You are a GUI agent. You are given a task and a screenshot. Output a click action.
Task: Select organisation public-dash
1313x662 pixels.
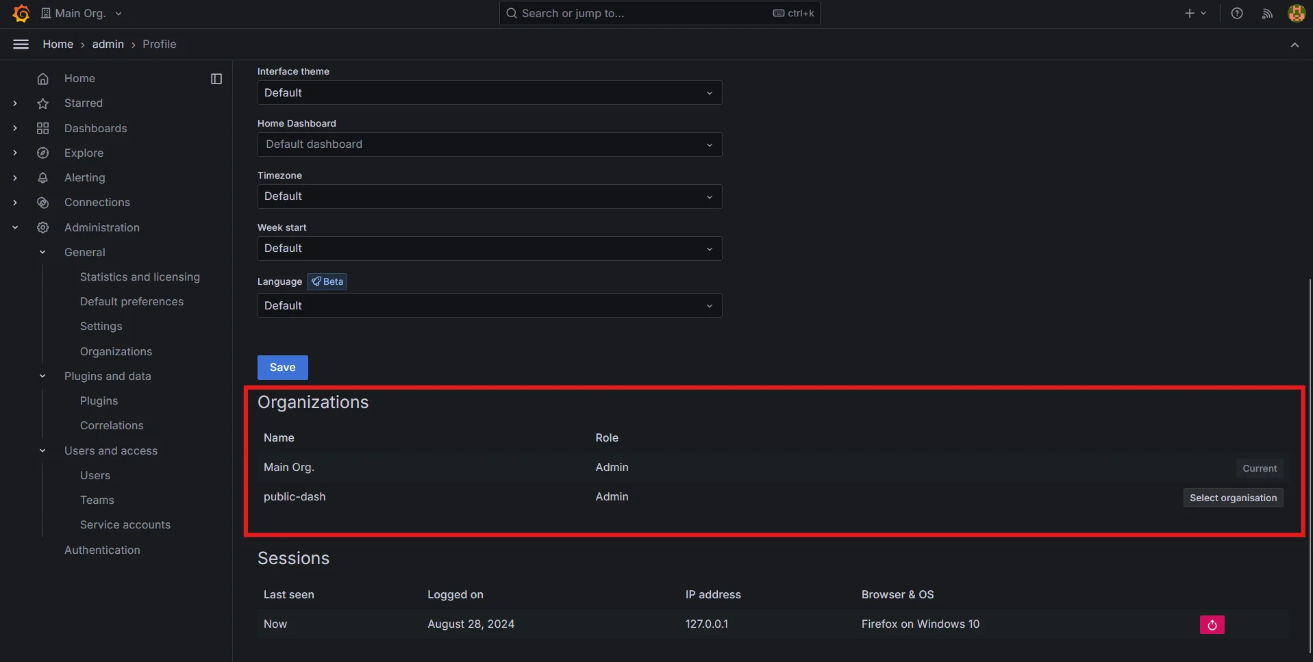coord(1232,497)
